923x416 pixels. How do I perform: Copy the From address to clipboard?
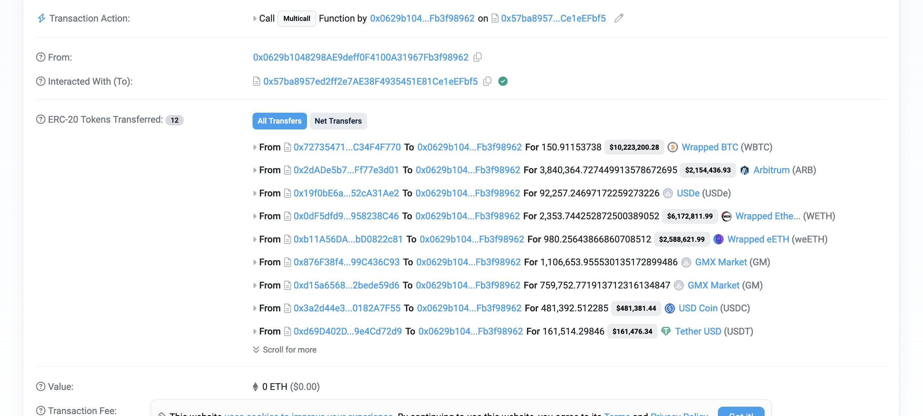tap(477, 57)
